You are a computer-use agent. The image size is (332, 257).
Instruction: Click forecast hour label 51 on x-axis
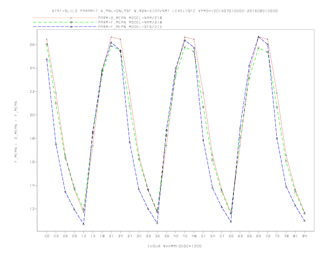coord(203,236)
